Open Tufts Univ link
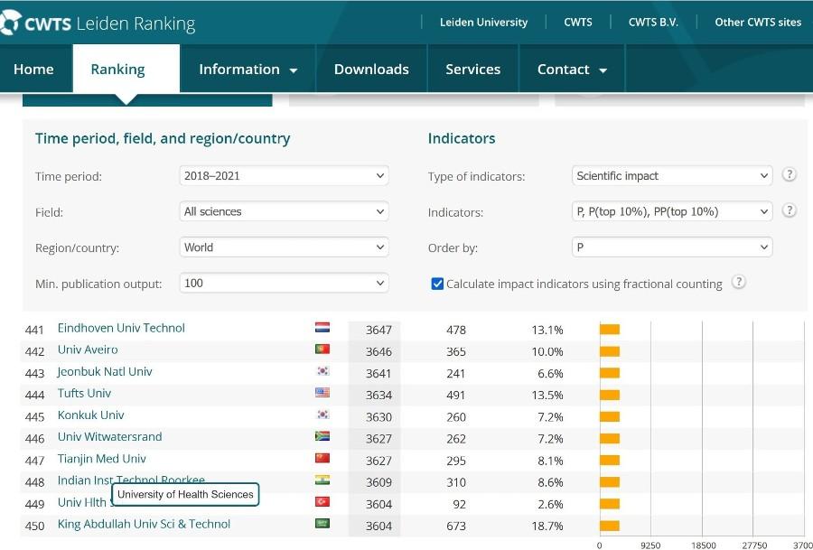Image resolution: width=813 pixels, height=550 pixels. point(85,393)
